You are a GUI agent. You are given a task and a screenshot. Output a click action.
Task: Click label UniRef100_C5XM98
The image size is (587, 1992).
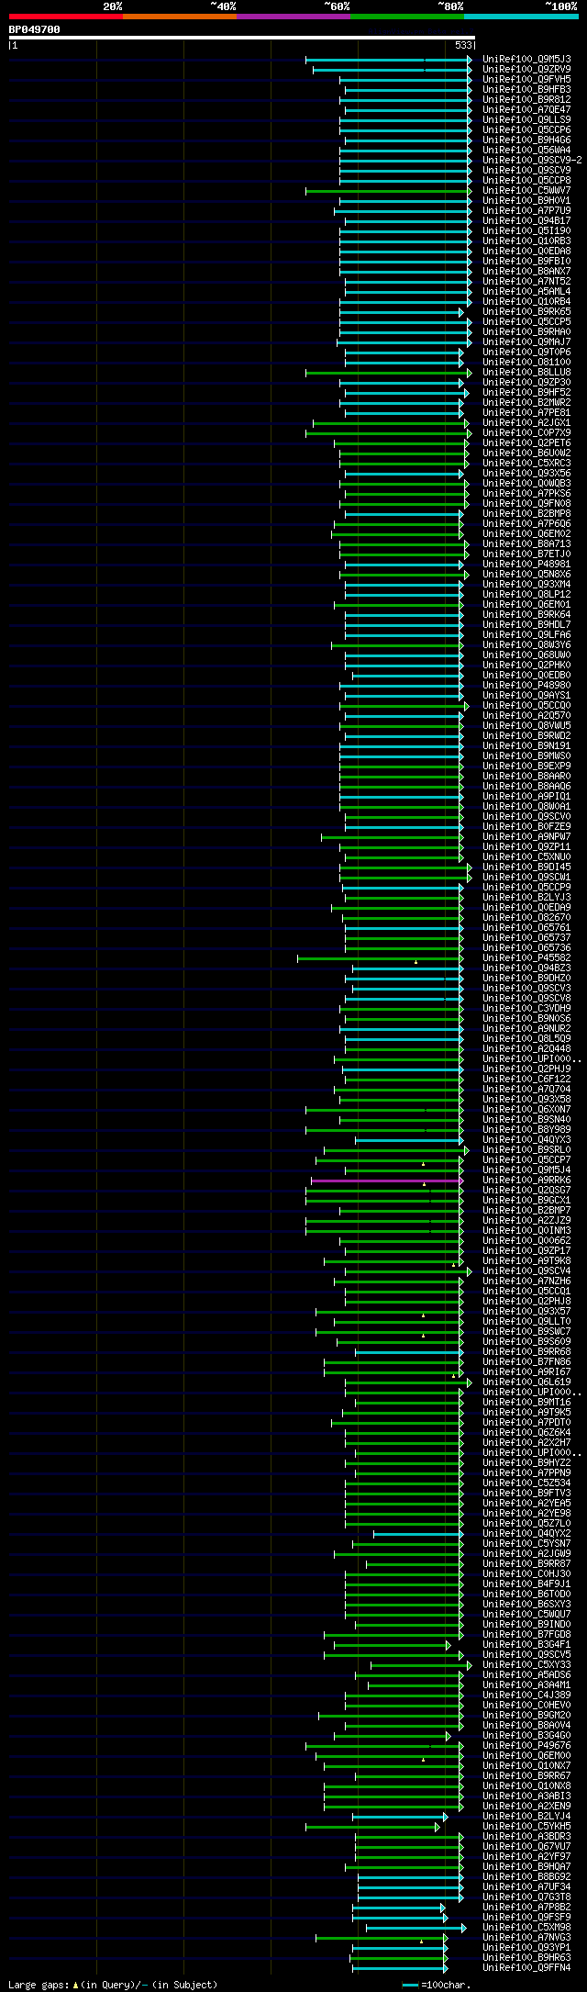(x=526, y=1927)
